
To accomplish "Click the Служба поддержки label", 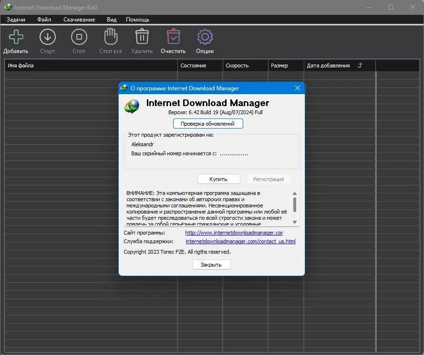I will coord(148,241).
